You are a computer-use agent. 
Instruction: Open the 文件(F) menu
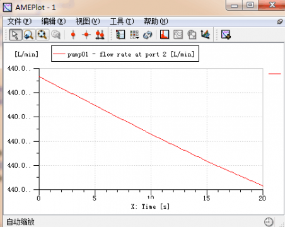20,21
